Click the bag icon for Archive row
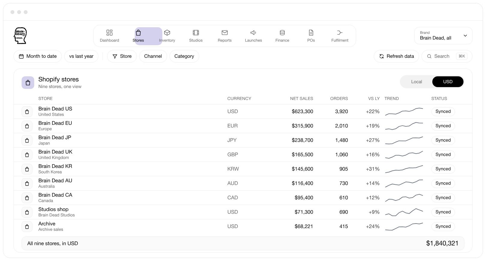The width and height of the screenshot is (486, 261). (x=27, y=227)
